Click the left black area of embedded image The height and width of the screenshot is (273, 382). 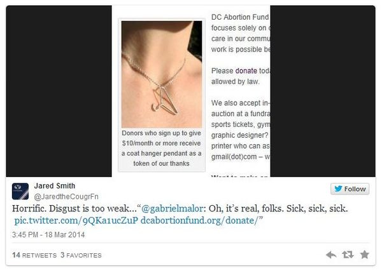click(x=59, y=91)
